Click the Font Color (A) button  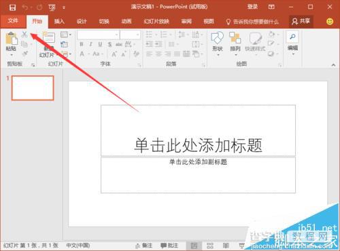82,54
